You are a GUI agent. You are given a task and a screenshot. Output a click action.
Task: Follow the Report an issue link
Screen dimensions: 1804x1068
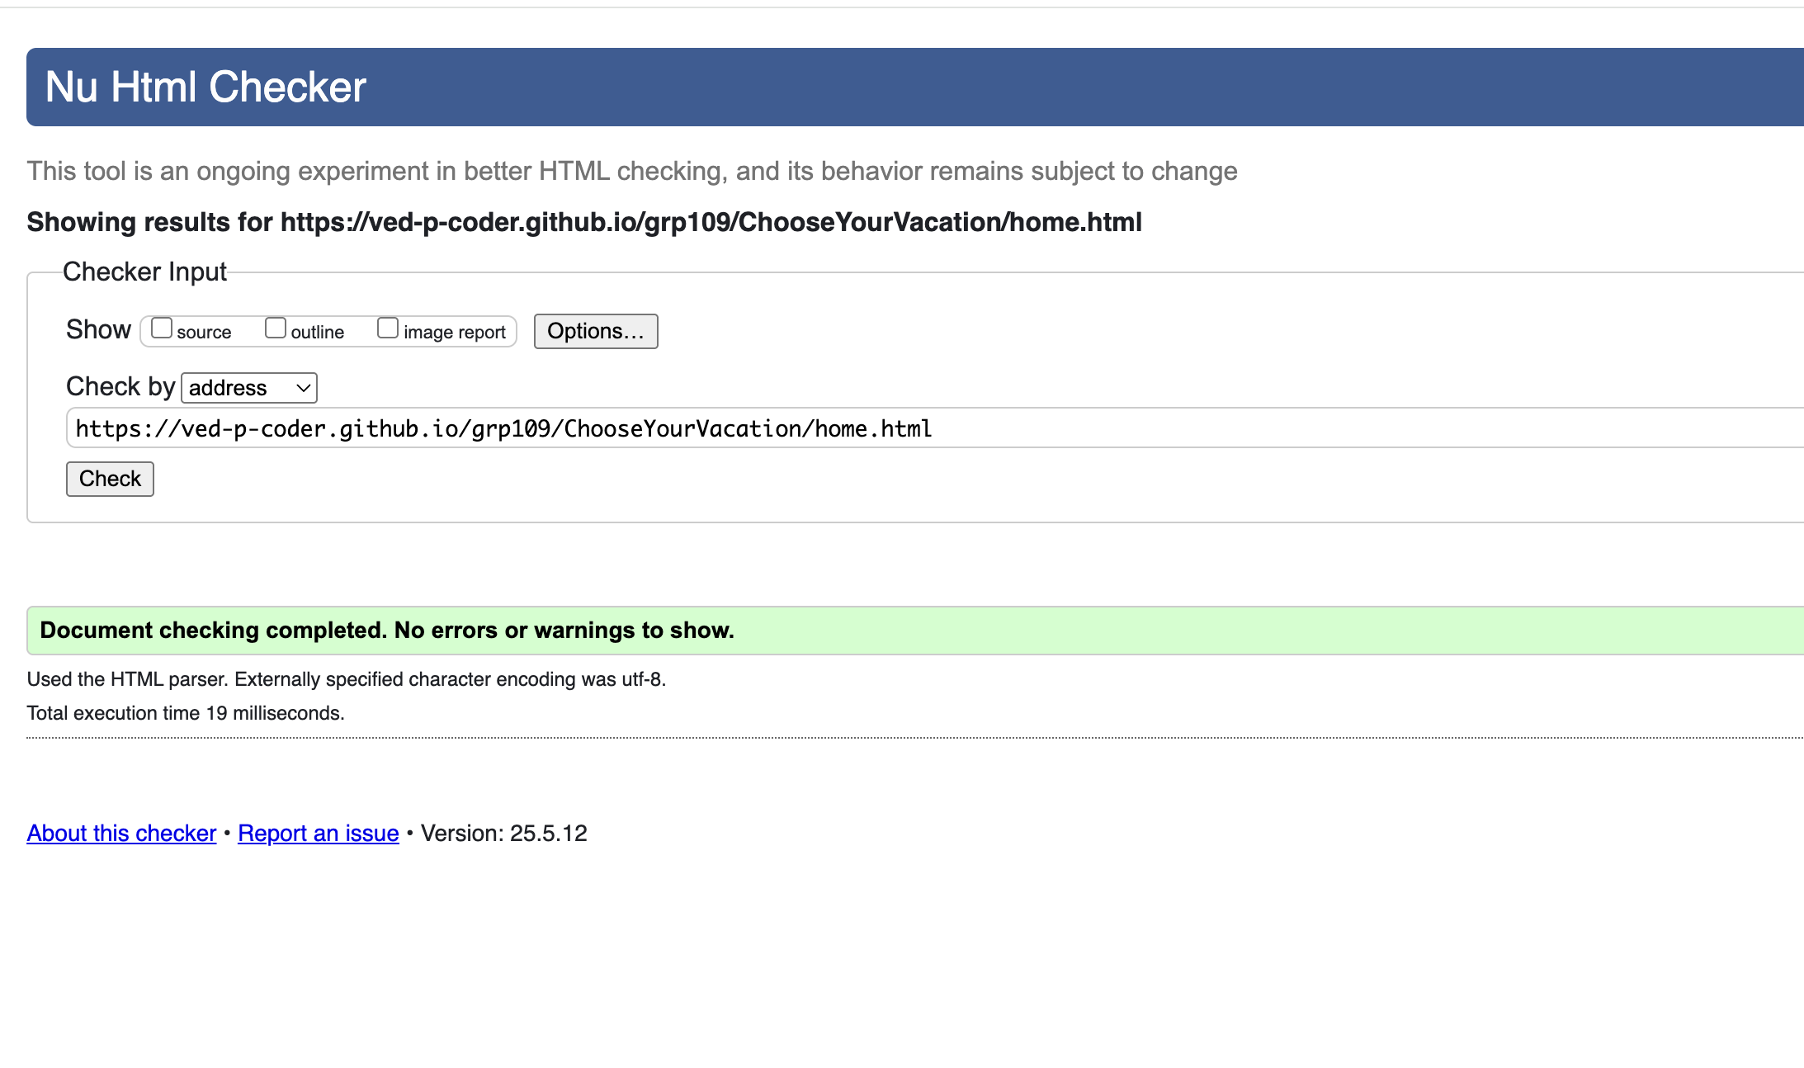(x=319, y=834)
